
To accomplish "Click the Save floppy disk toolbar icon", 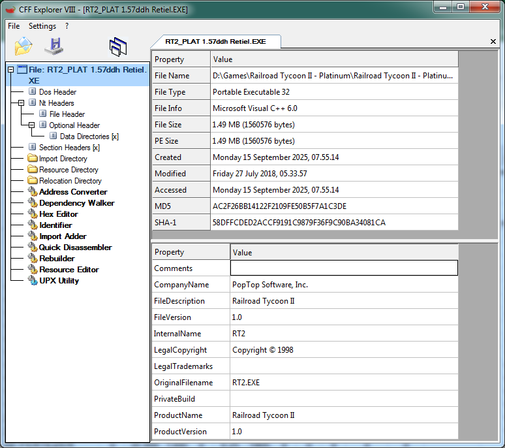I will click(54, 46).
